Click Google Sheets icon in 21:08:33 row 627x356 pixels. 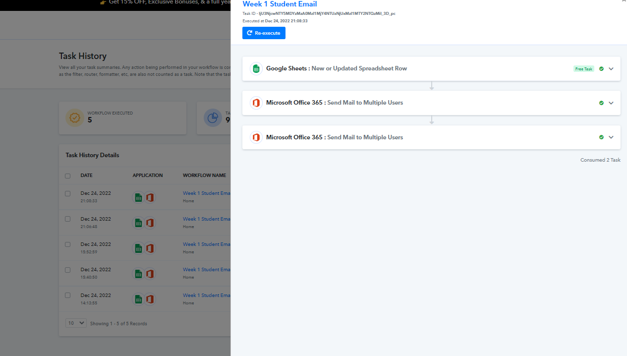pos(138,197)
